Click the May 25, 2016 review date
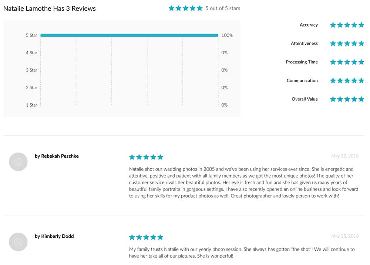The image size is (370, 265). pyautogui.click(x=345, y=236)
